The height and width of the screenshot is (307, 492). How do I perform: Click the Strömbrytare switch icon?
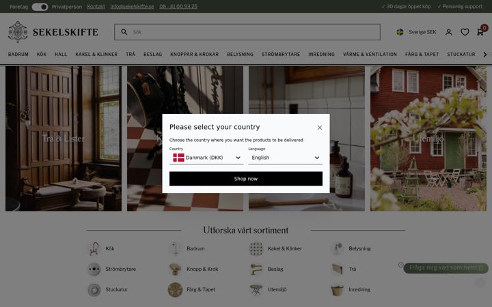click(x=94, y=269)
